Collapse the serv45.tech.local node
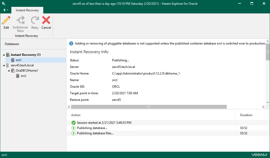 click(x=4, y=65)
